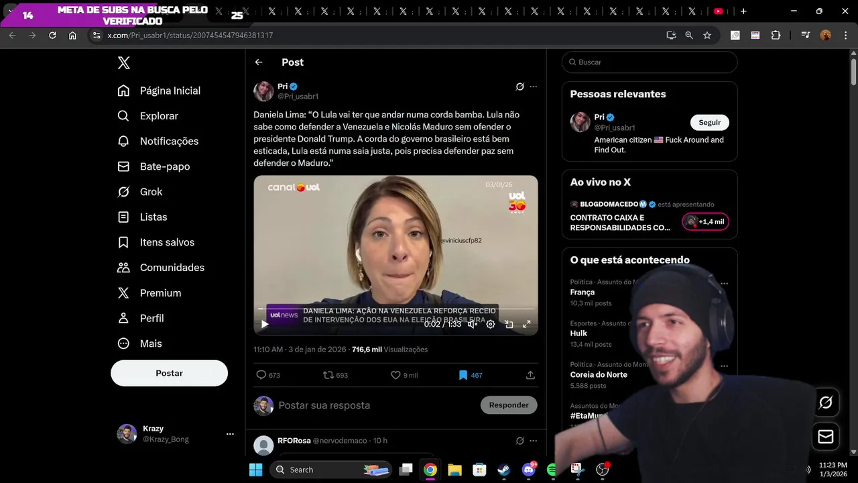Click the x.com address bar
This screenshot has height=483, width=858.
375,35
